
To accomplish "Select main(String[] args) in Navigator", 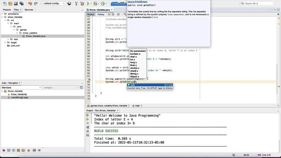I will [19, 97].
